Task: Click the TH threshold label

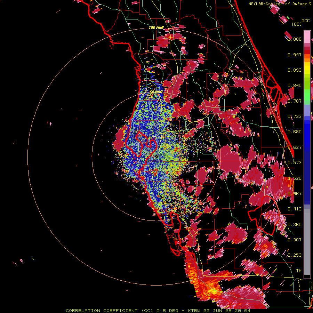Action: coord(299,271)
